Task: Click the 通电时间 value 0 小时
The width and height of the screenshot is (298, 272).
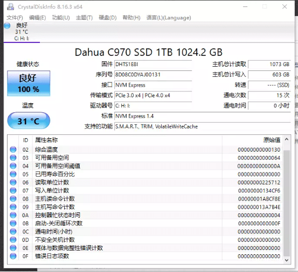Action: [269, 105]
